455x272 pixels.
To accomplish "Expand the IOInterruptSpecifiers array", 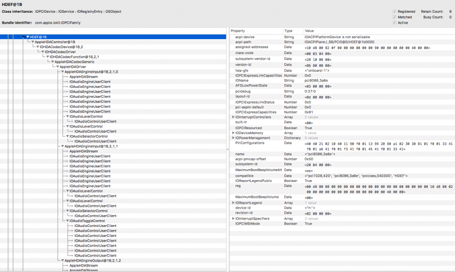I will (x=233, y=219).
